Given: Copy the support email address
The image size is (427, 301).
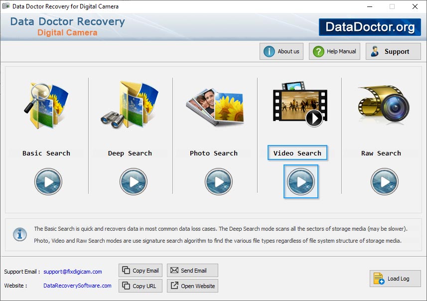Looking at the screenshot, I should (141, 271).
